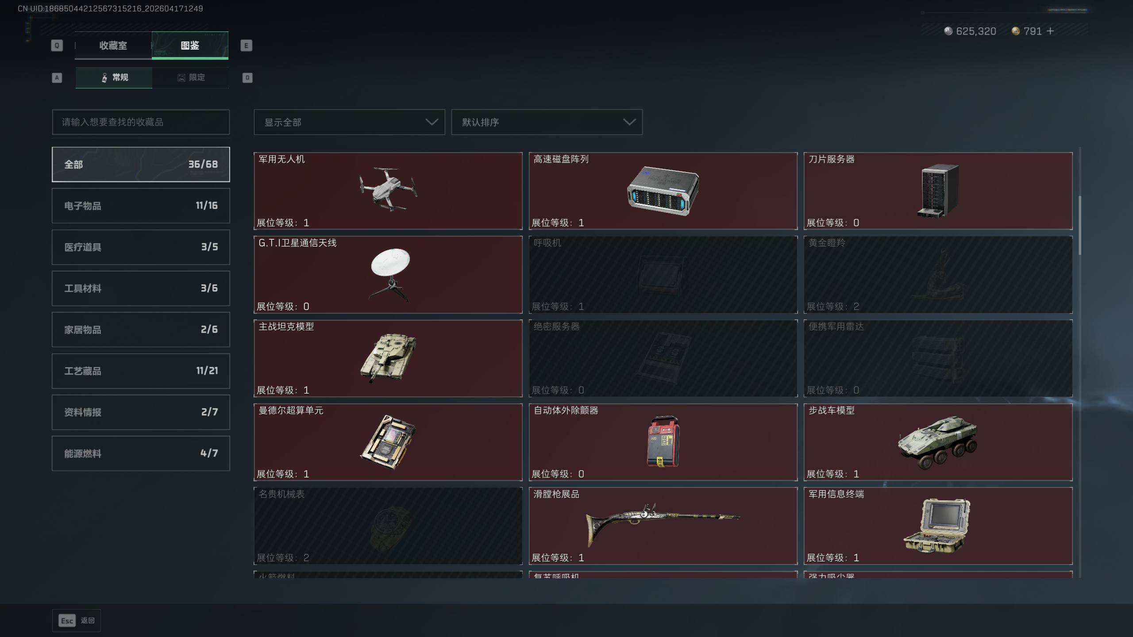Viewport: 1133px width, 637px height.
Task: Toggle to the 常规 regular category
Action: tap(114, 78)
